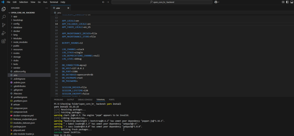Switch to the TERMINAL panel tab

click(x=101, y=100)
